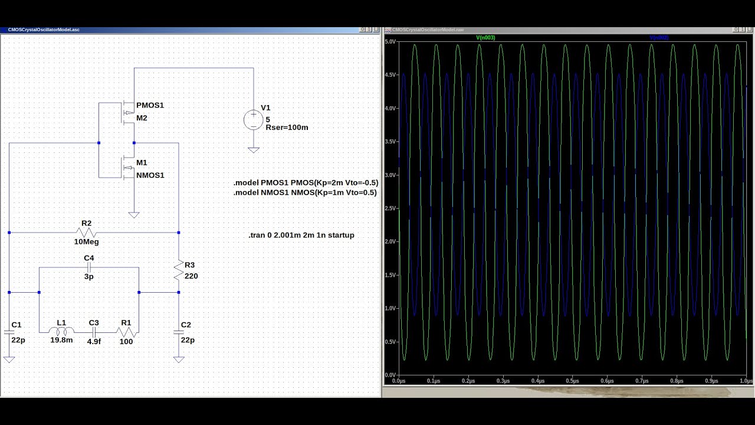755x425 pixels.
Task: Click the 0.5µs time axis label
Action: (572, 381)
